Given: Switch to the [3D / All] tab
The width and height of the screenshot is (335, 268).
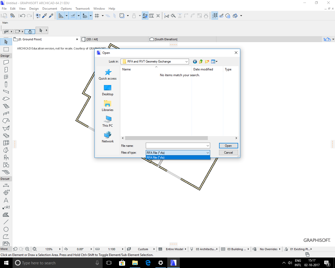Looking at the screenshot, I should (92, 39).
